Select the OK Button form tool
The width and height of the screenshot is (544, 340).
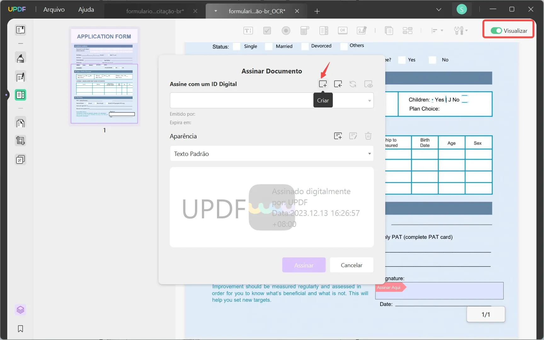click(x=342, y=31)
